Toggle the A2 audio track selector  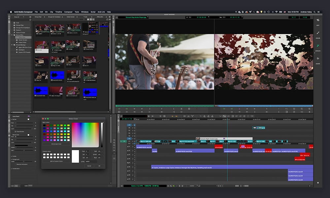click(x=129, y=151)
